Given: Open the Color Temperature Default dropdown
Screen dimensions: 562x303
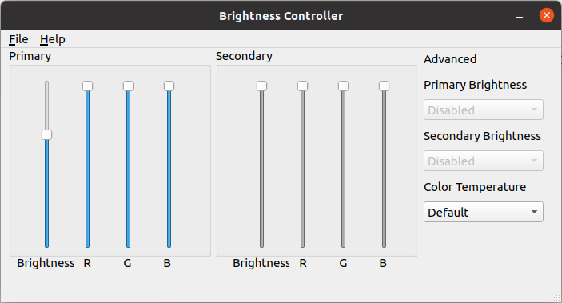Looking at the screenshot, I should tap(484, 212).
